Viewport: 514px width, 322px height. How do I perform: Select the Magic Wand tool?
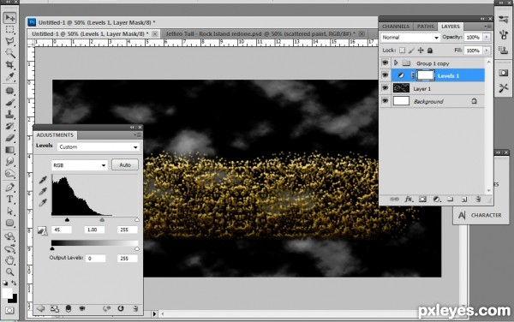coord(9,53)
